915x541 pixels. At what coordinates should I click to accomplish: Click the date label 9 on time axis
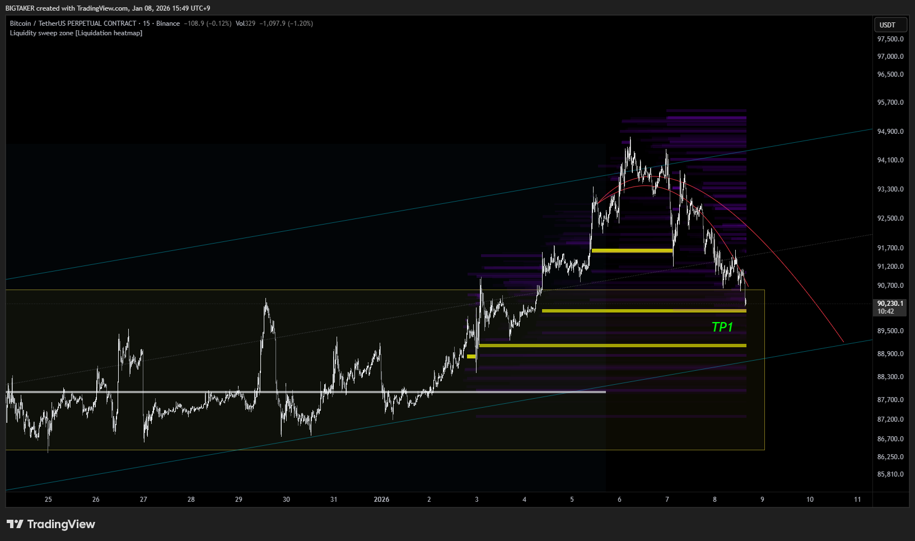(x=762, y=500)
